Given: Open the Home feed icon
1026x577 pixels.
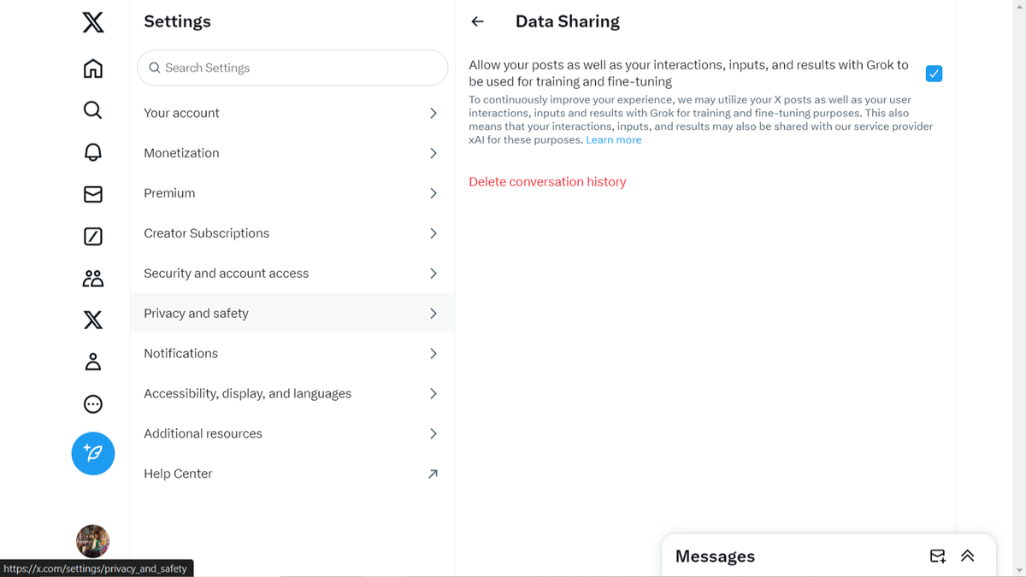Looking at the screenshot, I should point(92,68).
